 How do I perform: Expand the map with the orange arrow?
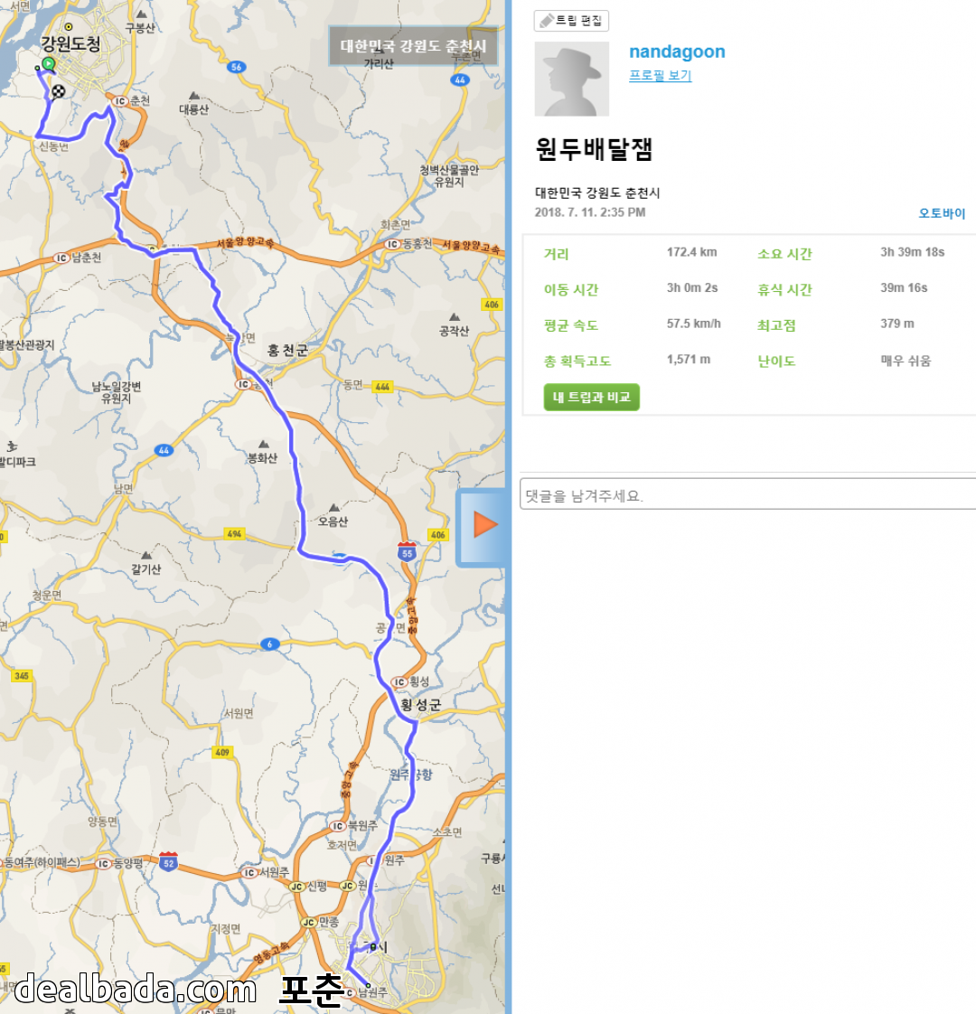click(x=484, y=525)
